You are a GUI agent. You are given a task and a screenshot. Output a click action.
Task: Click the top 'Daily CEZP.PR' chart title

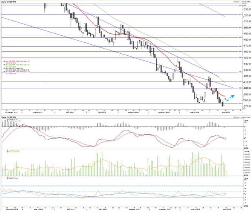tap(9, 2)
